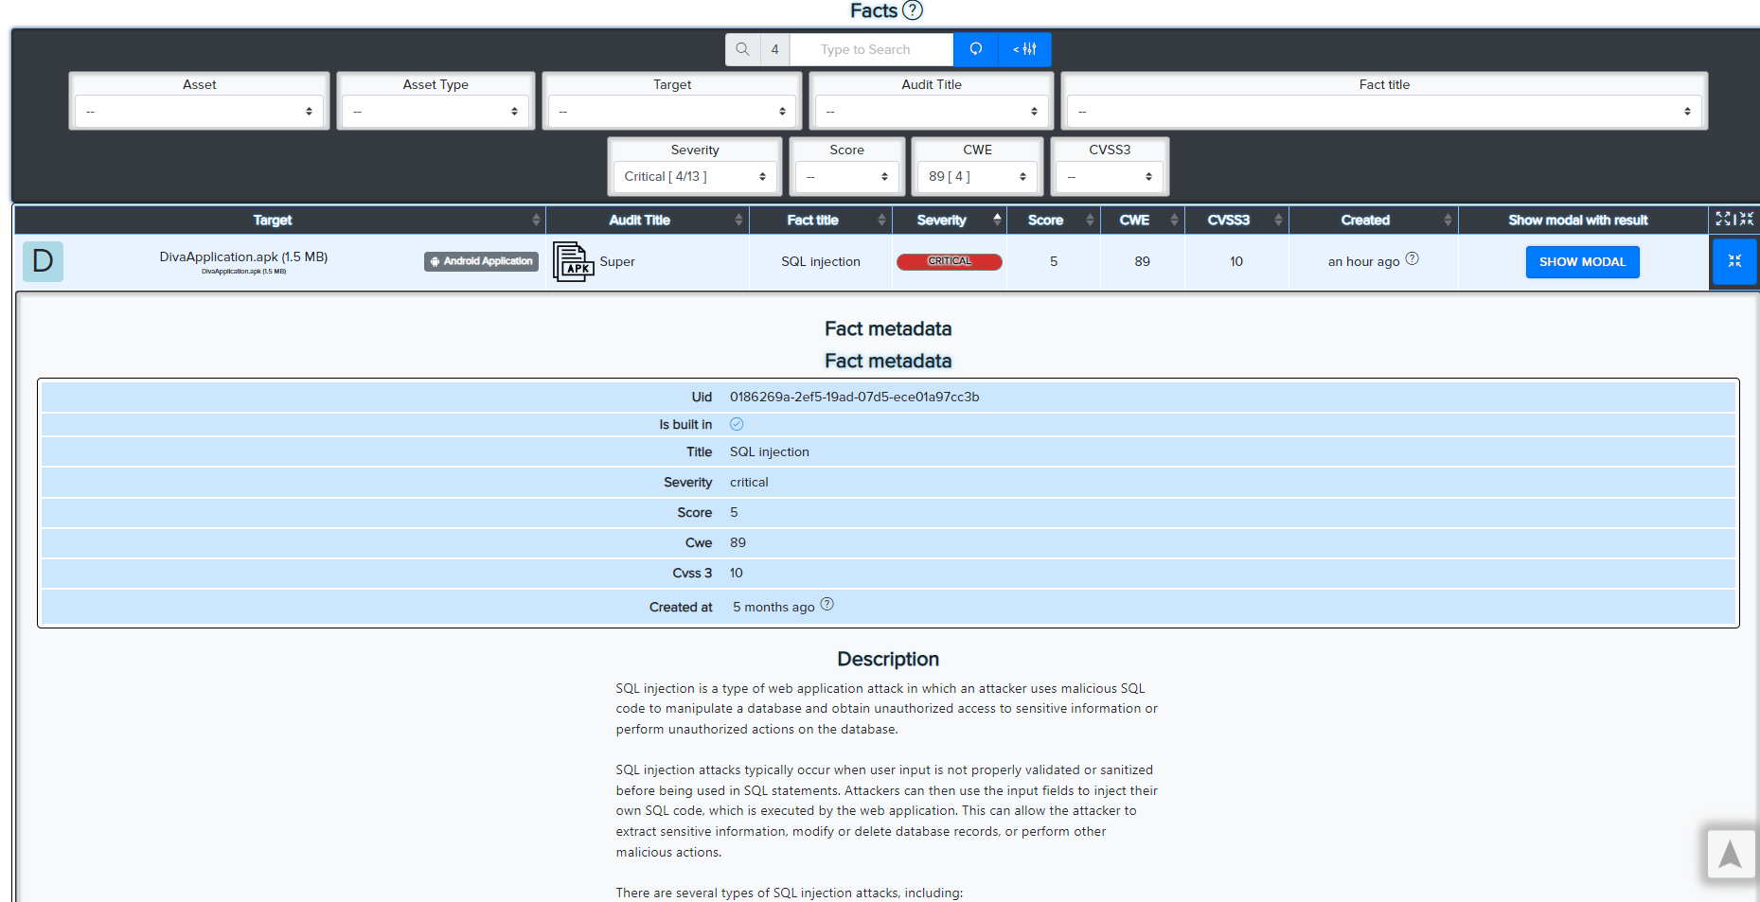Open the CWE '89 [ 4 ]' dropdown
Screen dimensions: 1760x902
coord(977,177)
